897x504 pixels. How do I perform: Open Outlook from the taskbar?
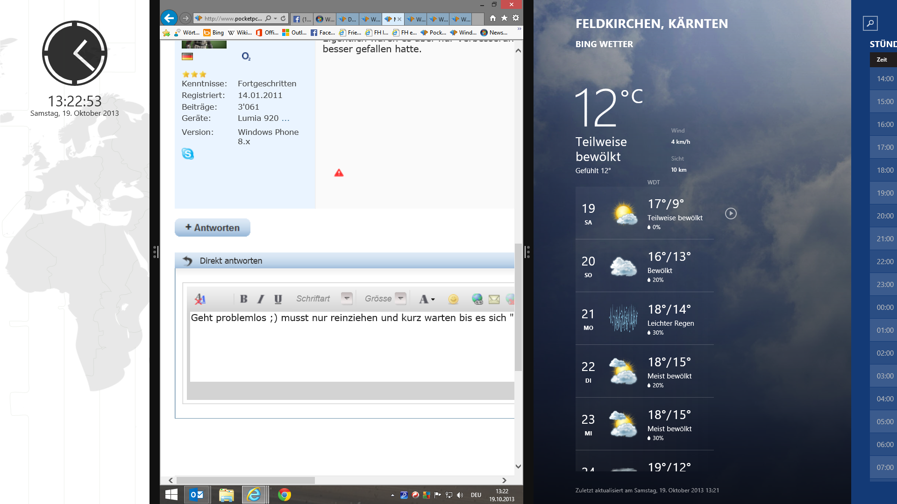(x=197, y=495)
